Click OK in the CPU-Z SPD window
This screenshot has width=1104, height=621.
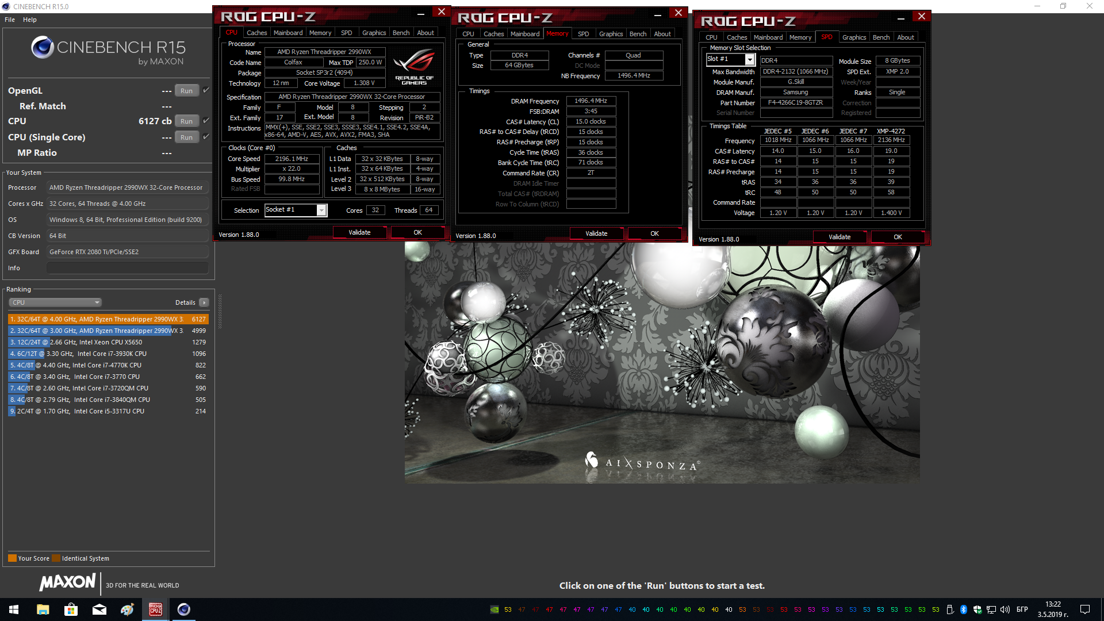[x=898, y=237]
